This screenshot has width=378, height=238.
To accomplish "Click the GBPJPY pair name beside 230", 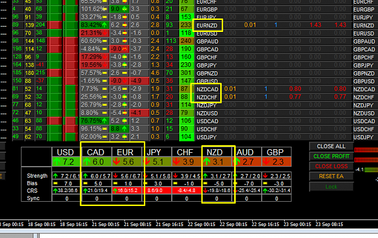I will 207,65.
